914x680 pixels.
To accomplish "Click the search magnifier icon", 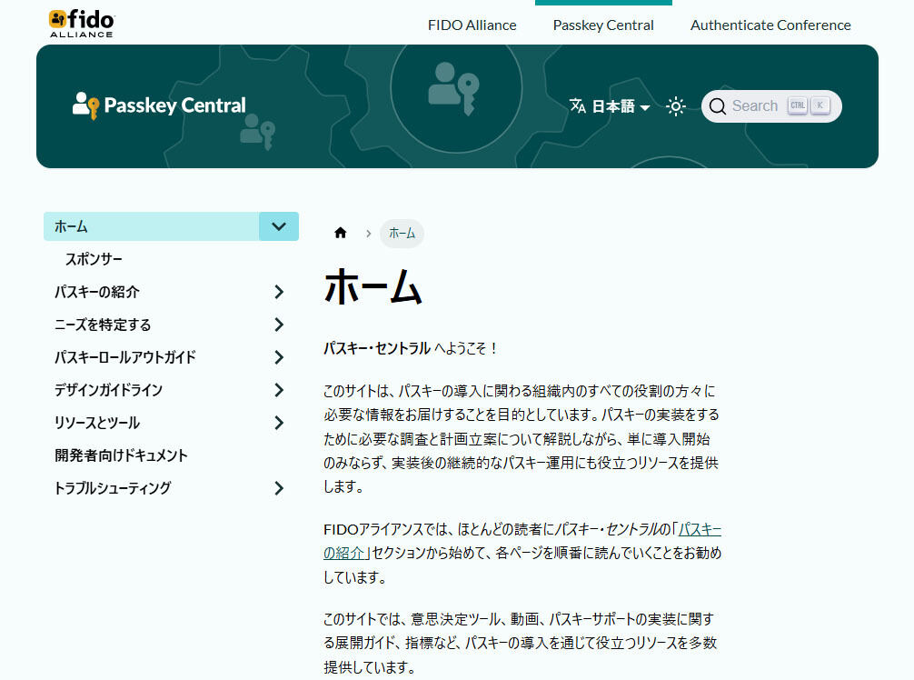I will [x=718, y=106].
